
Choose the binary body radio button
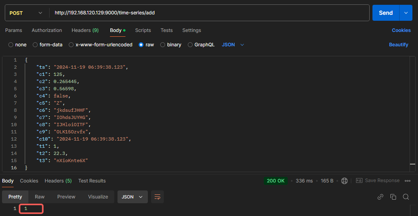click(x=163, y=45)
